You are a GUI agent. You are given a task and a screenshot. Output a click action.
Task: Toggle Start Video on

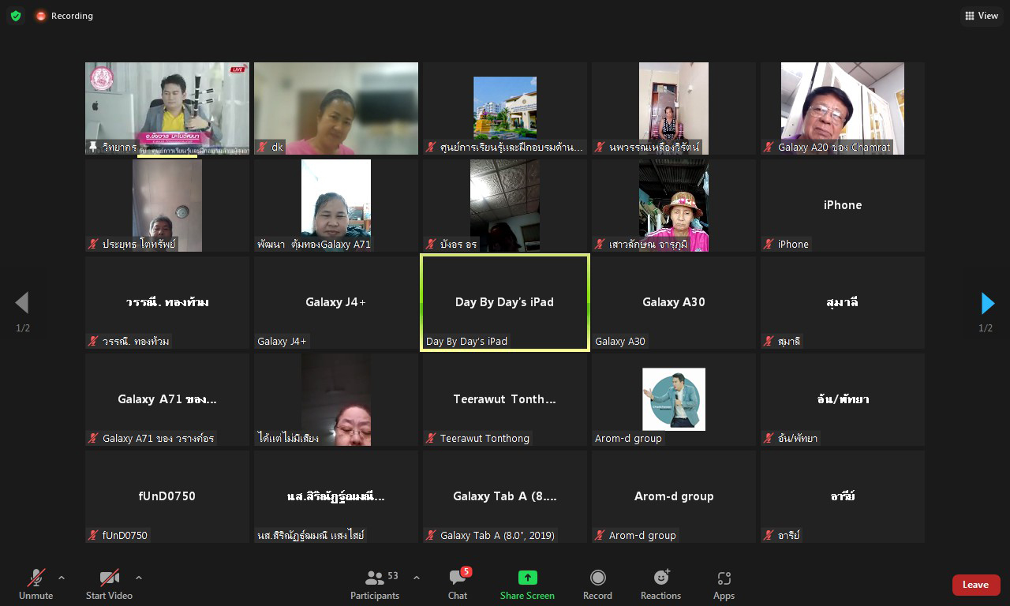109,585
